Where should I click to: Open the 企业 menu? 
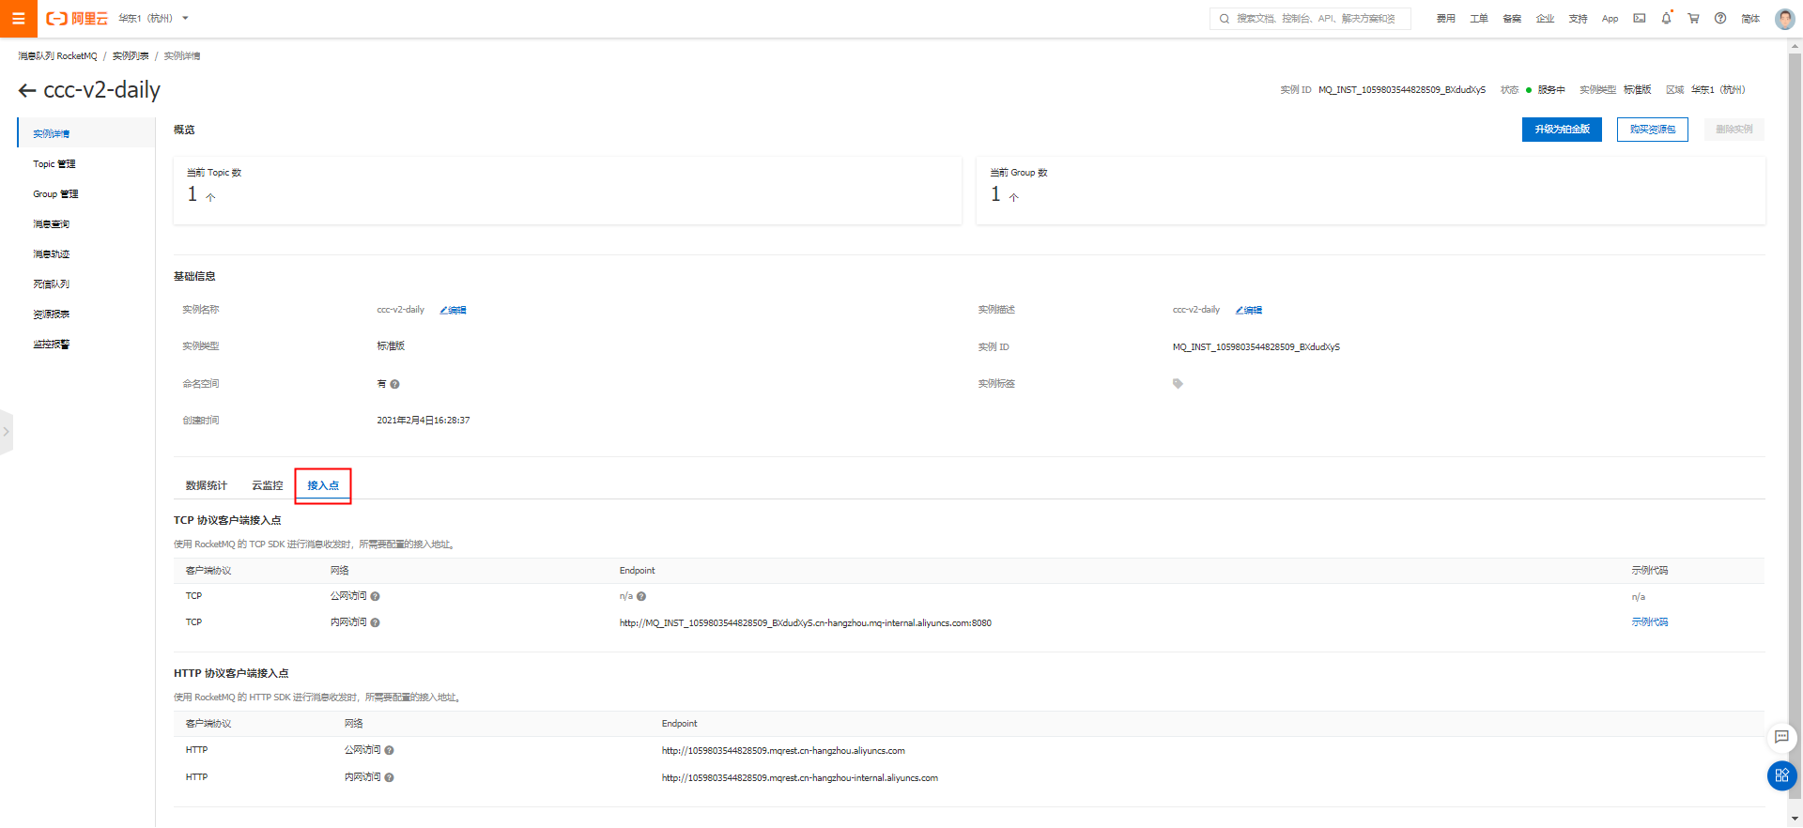[1545, 19]
